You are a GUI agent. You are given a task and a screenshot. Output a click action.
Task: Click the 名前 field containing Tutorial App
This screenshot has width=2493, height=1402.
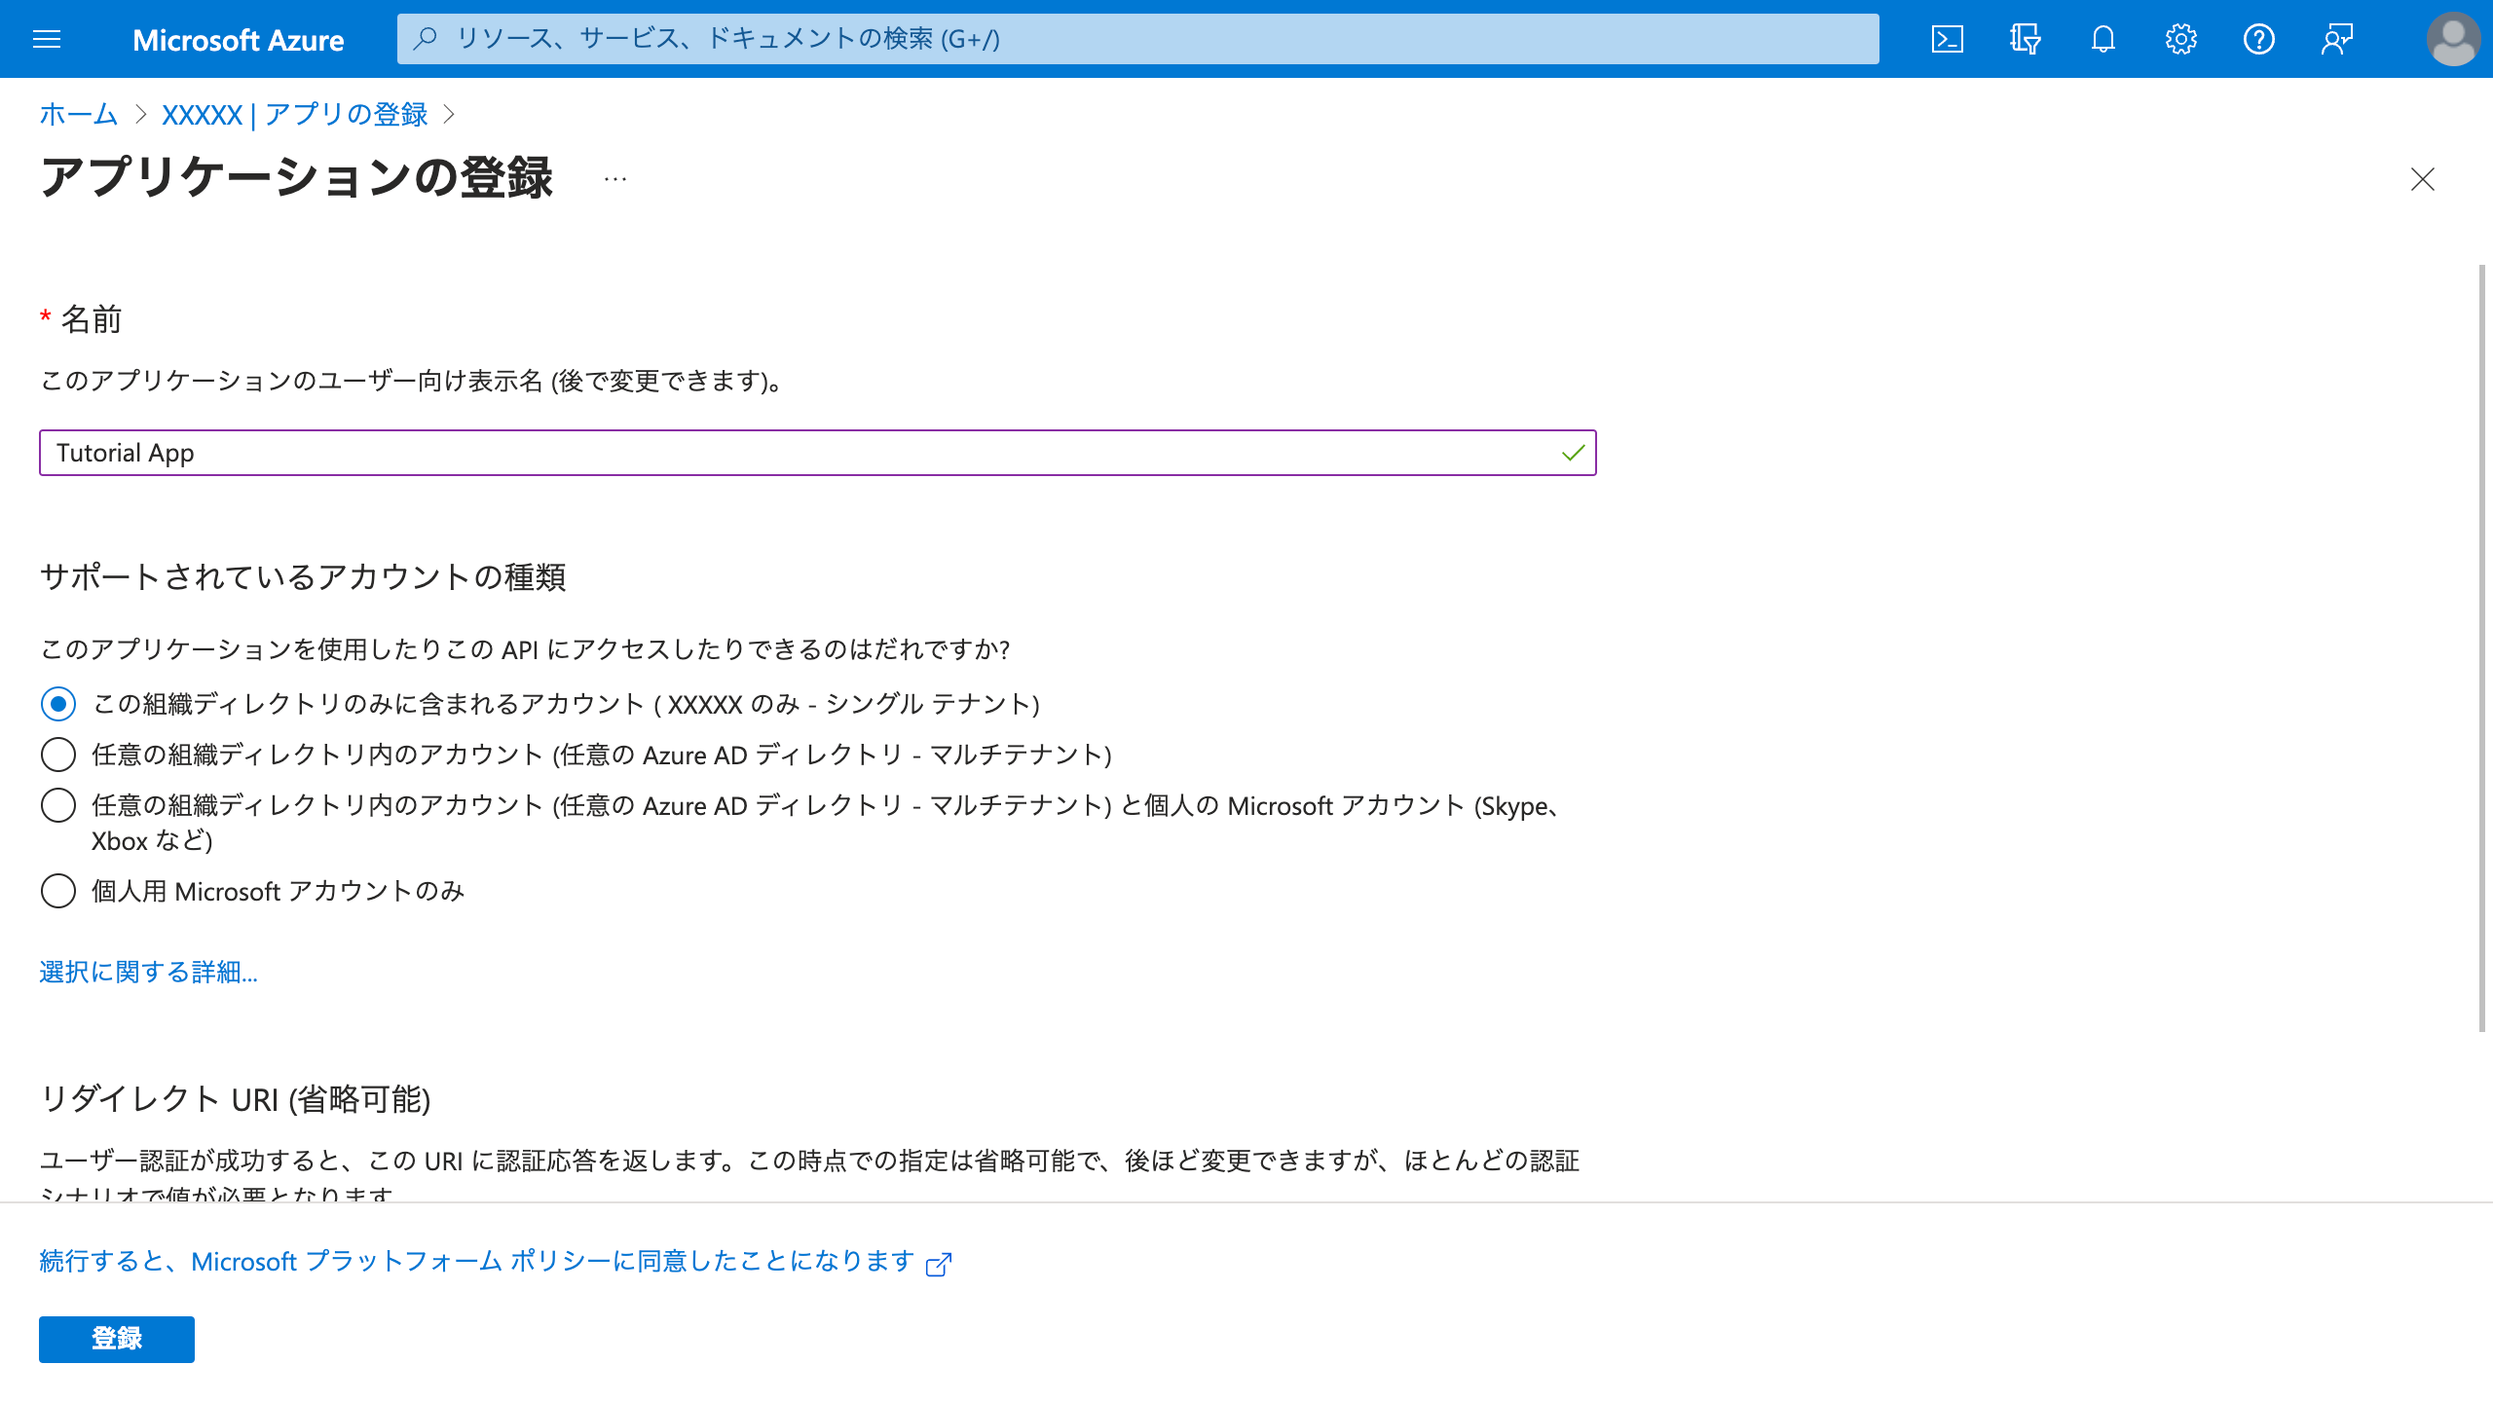[x=799, y=453]
